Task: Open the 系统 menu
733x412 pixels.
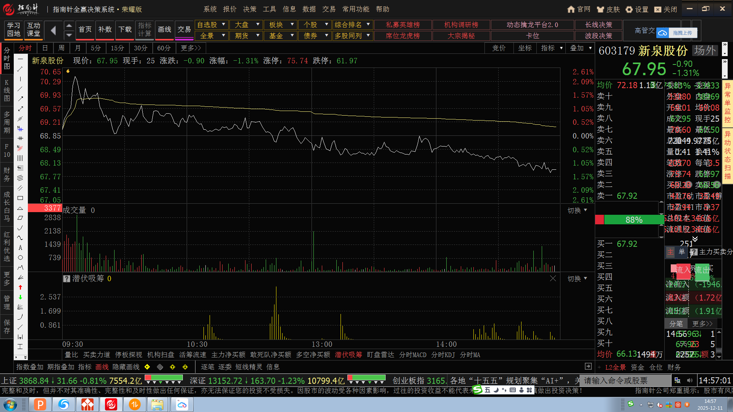Action: pos(210,9)
